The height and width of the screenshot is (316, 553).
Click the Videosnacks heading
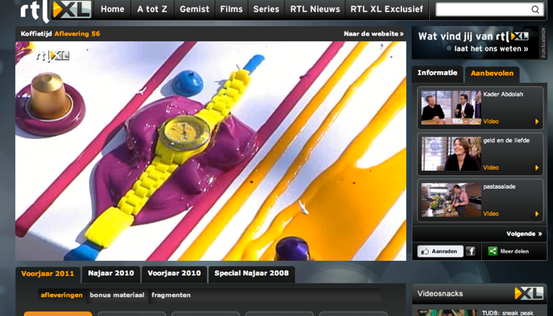(440, 294)
